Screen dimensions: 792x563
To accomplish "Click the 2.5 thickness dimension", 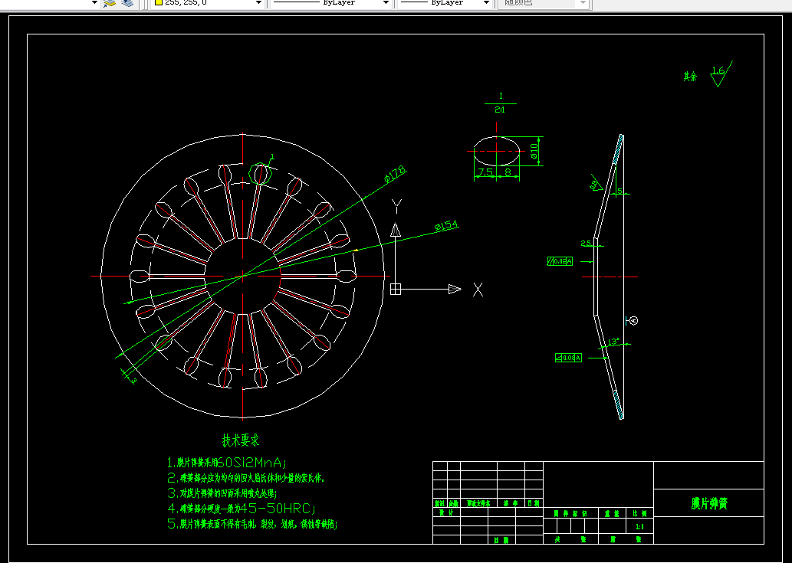I will [x=586, y=243].
